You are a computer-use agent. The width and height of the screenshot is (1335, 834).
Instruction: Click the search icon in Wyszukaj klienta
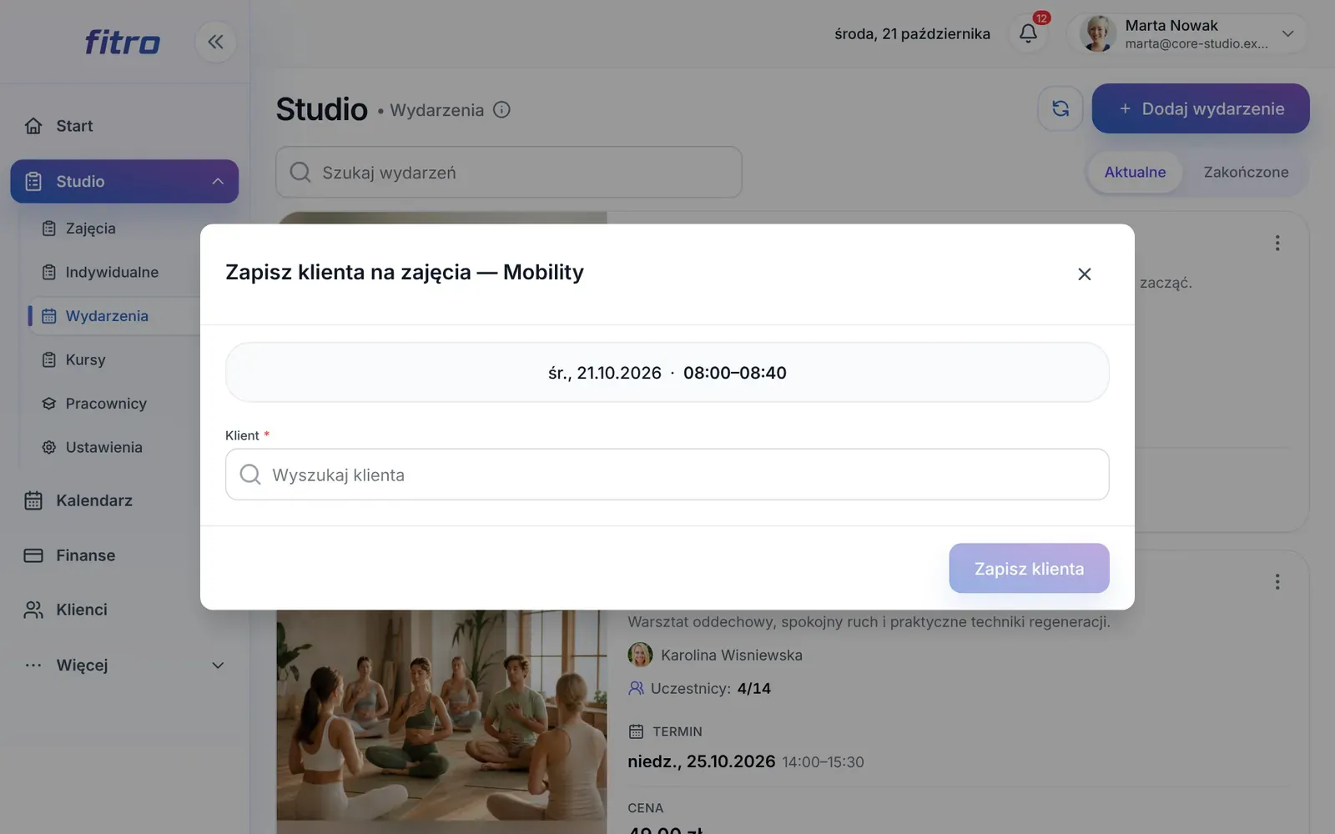click(x=249, y=475)
